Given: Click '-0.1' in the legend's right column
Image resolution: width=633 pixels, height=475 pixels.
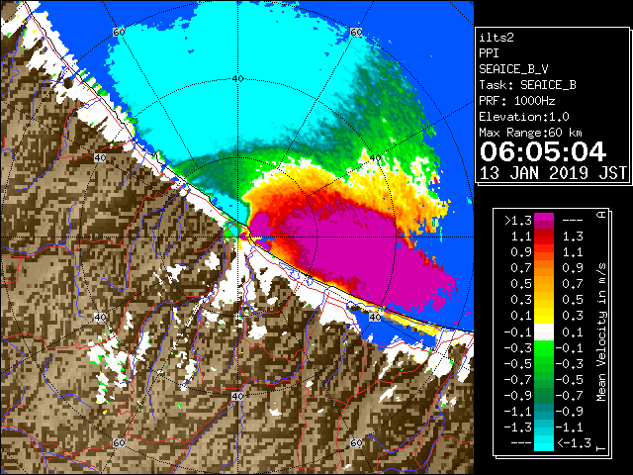Looking at the screenshot, I should click(570, 347).
